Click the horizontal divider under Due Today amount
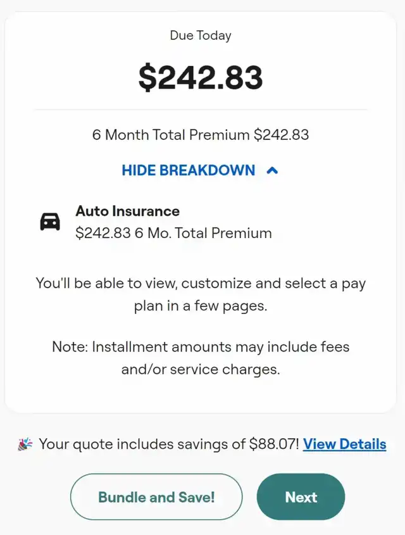This screenshot has width=405, height=535. (201, 110)
